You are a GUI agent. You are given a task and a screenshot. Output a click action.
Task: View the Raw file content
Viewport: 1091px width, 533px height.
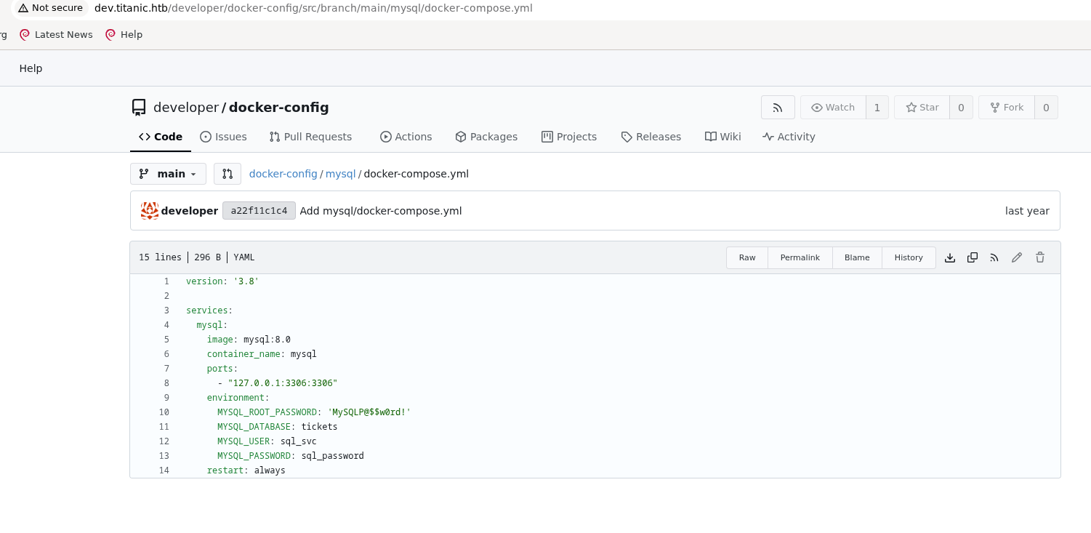point(747,257)
